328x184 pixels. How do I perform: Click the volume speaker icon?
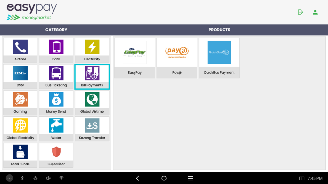tap(48, 178)
